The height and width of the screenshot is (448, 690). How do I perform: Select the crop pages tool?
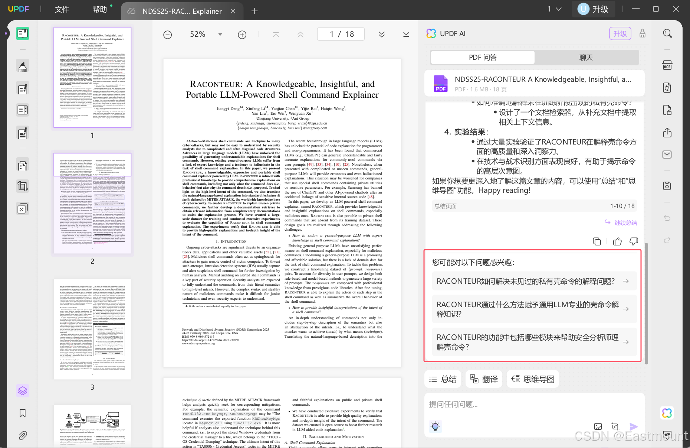23,186
